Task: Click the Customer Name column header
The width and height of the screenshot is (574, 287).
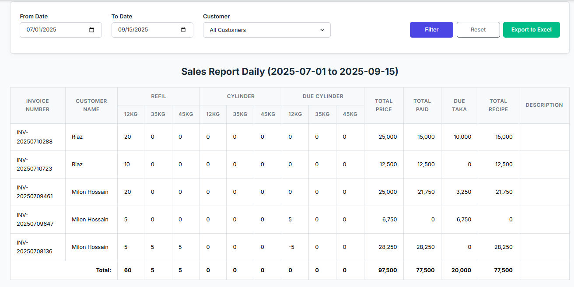Action: (91, 105)
